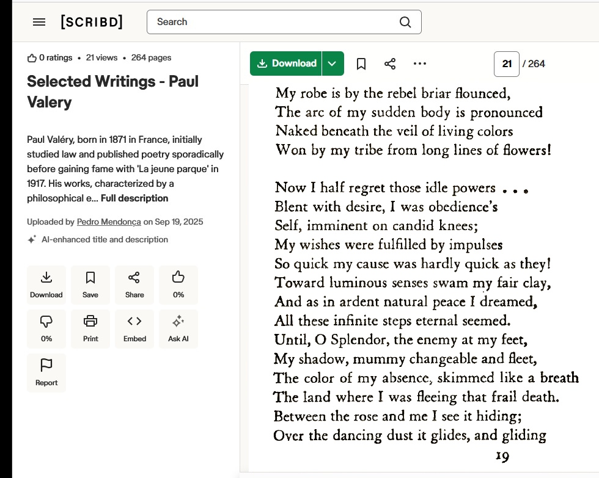Click the Scribd logo

[x=92, y=22]
